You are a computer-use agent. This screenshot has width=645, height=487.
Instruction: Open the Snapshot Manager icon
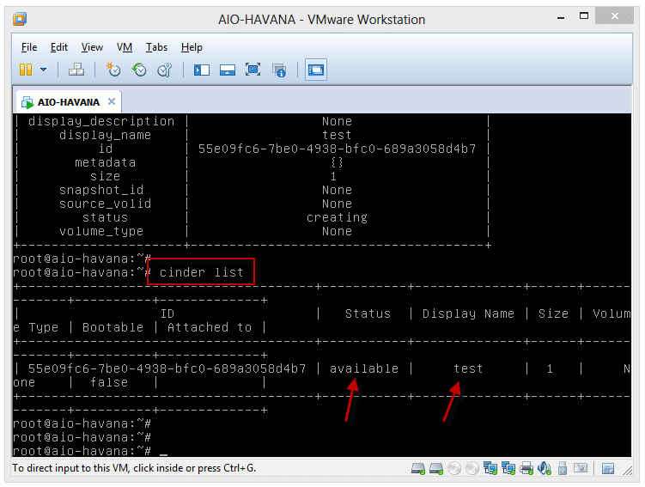163,70
